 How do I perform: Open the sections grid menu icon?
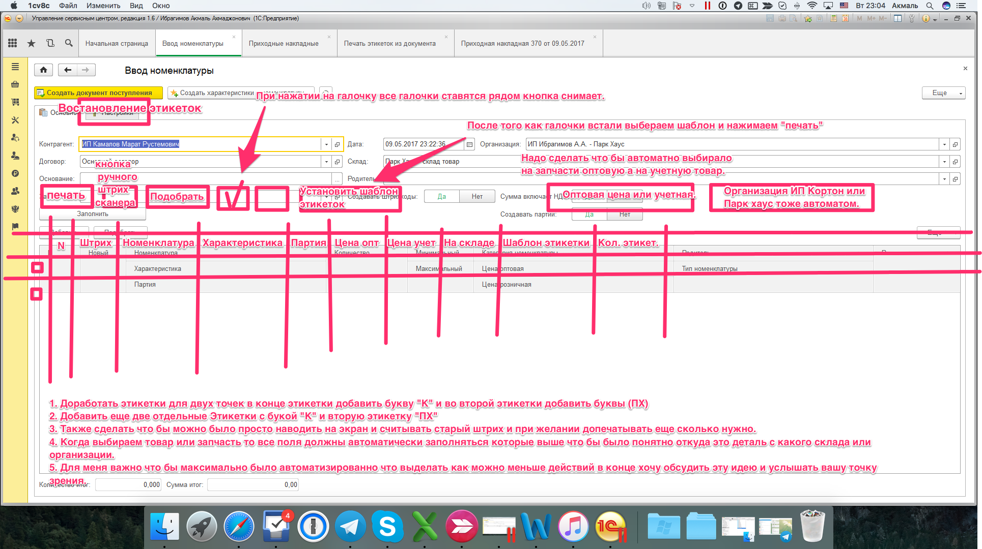click(13, 43)
